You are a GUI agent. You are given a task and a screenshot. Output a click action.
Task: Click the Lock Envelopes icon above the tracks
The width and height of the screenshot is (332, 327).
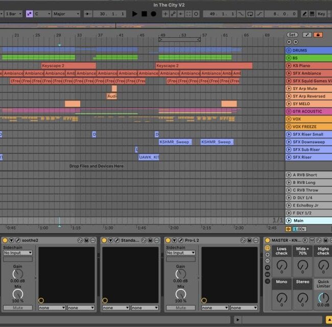click(318, 35)
